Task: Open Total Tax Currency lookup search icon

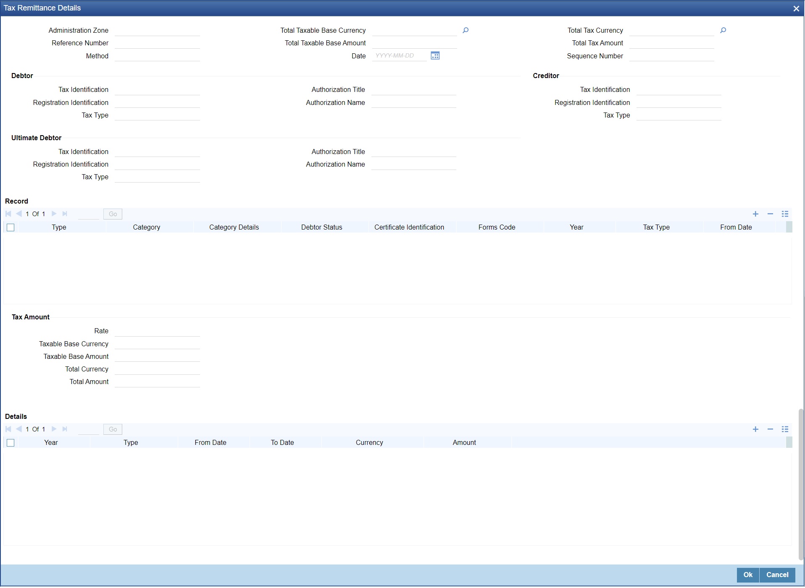Action: click(723, 30)
